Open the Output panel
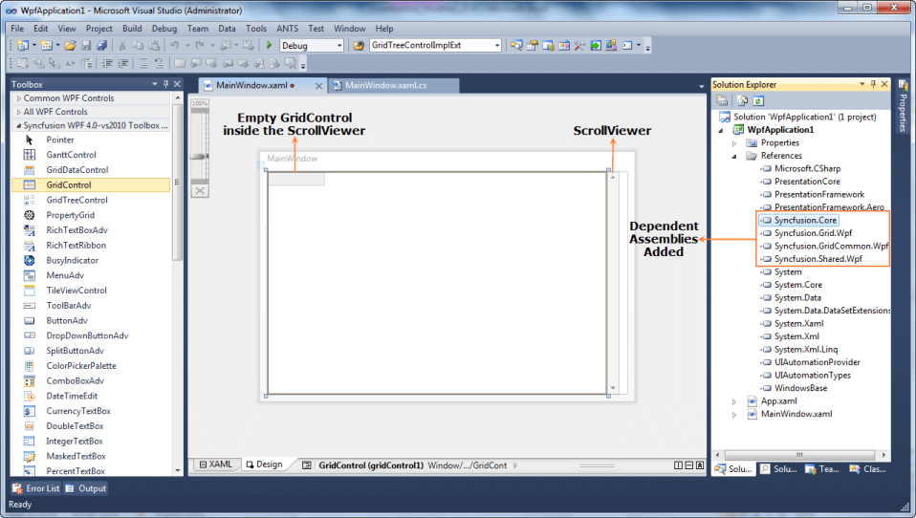The height and width of the screenshot is (518, 916). (86, 488)
